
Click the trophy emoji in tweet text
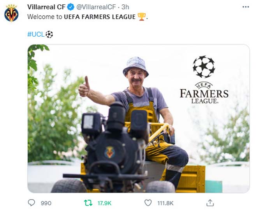(x=142, y=17)
